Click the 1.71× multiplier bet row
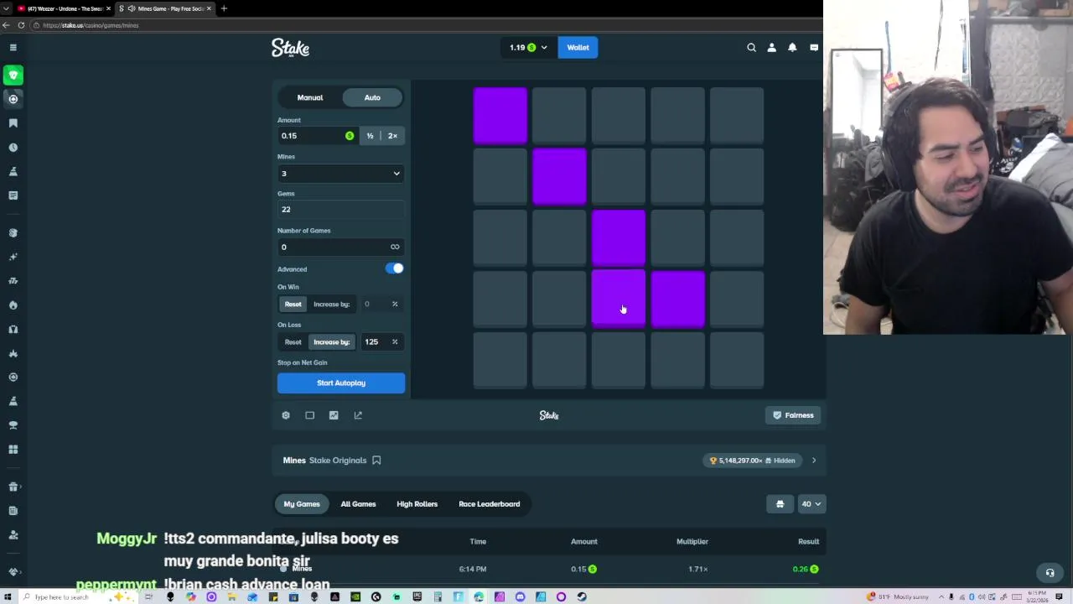 550,569
